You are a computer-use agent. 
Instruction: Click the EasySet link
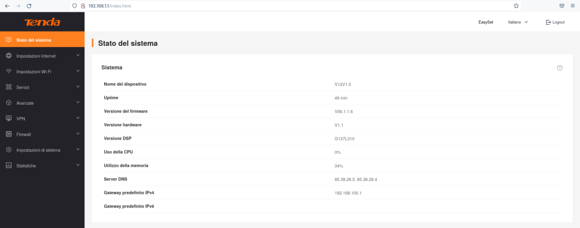click(x=485, y=22)
